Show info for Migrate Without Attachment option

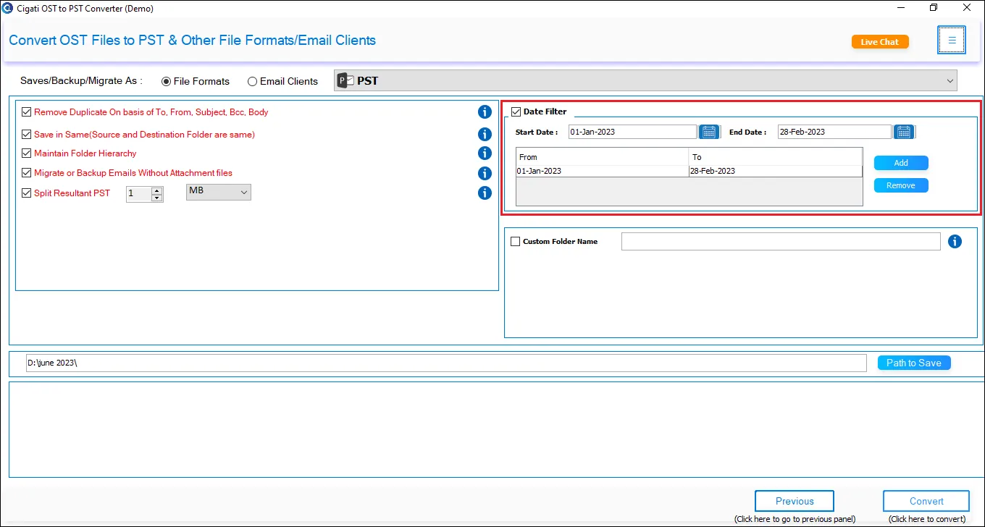pyautogui.click(x=485, y=173)
